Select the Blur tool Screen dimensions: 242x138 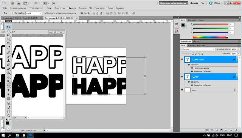(8, 77)
